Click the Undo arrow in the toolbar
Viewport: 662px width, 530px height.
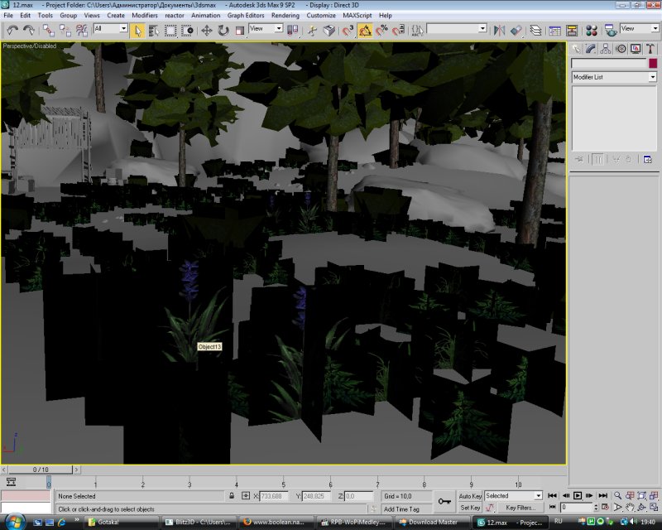(x=12, y=31)
